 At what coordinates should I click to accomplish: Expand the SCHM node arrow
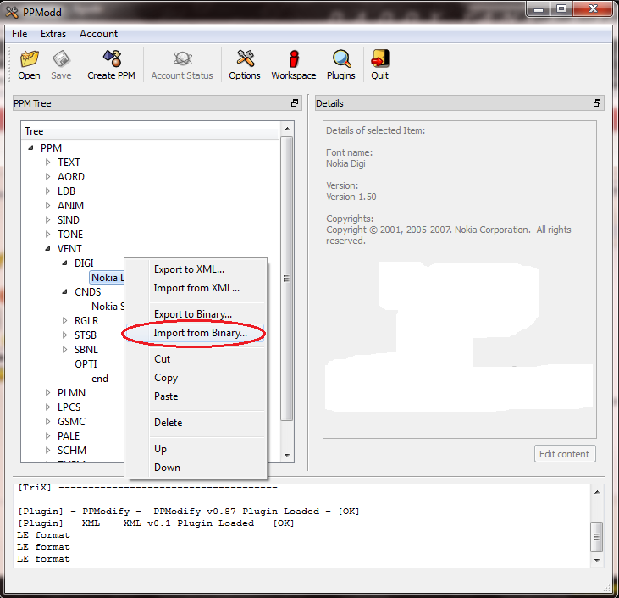[x=47, y=451]
